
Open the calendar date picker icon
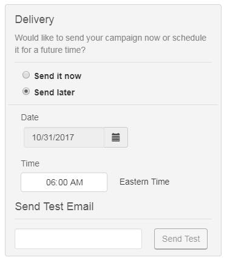[x=116, y=137]
